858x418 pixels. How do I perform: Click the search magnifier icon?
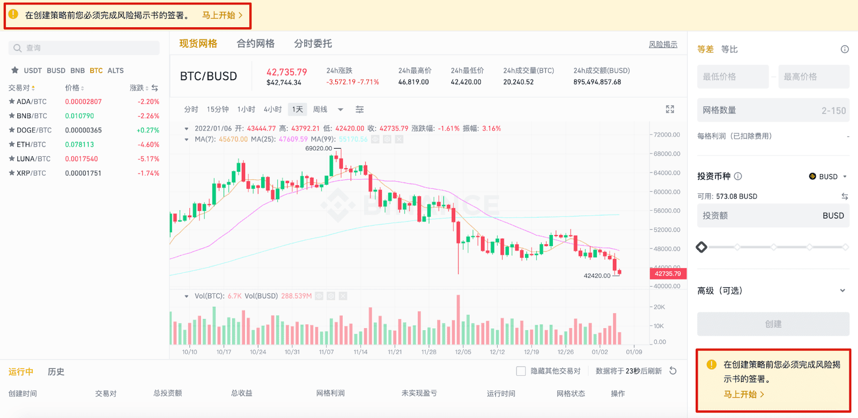pyautogui.click(x=18, y=48)
